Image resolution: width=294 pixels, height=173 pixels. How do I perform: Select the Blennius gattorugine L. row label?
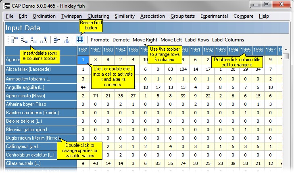(41, 130)
